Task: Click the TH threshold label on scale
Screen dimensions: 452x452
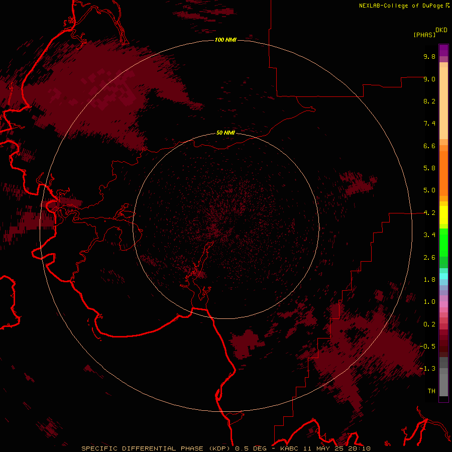Action: (x=431, y=391)
